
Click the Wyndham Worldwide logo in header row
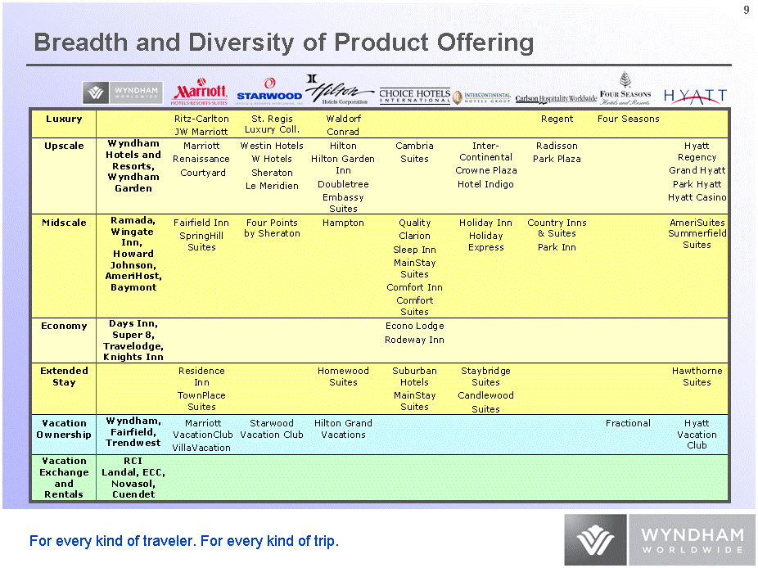pos(122,93)
